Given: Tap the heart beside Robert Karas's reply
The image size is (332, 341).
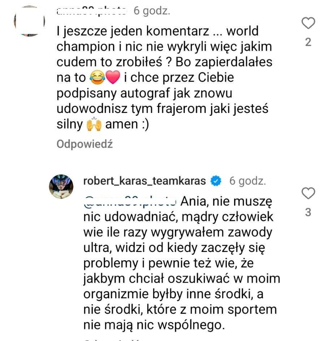Looking at the screenshot, I should (x=308, y=194).
